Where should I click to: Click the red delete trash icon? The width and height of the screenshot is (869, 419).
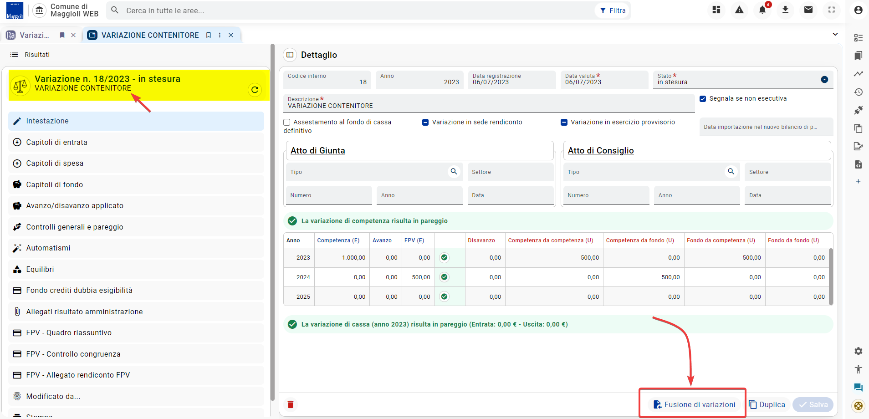291,404
